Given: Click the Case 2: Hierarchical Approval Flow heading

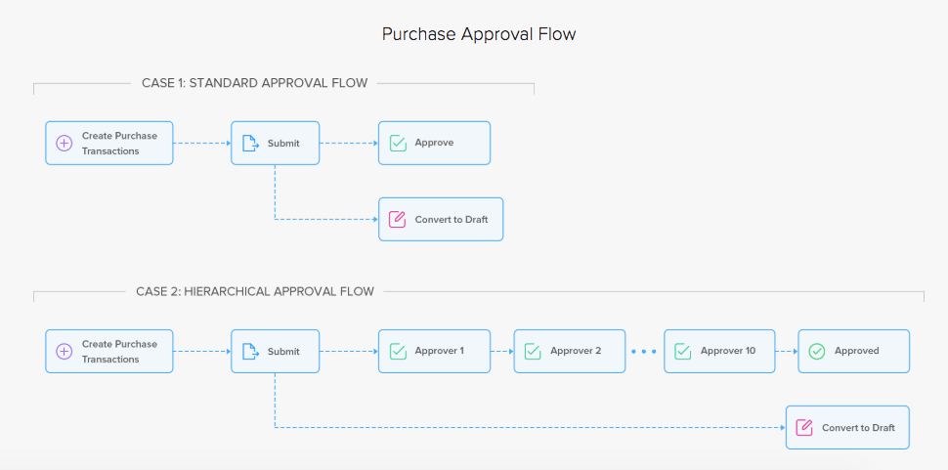Looking at the screenshot, I should click(x=256, y=291).
